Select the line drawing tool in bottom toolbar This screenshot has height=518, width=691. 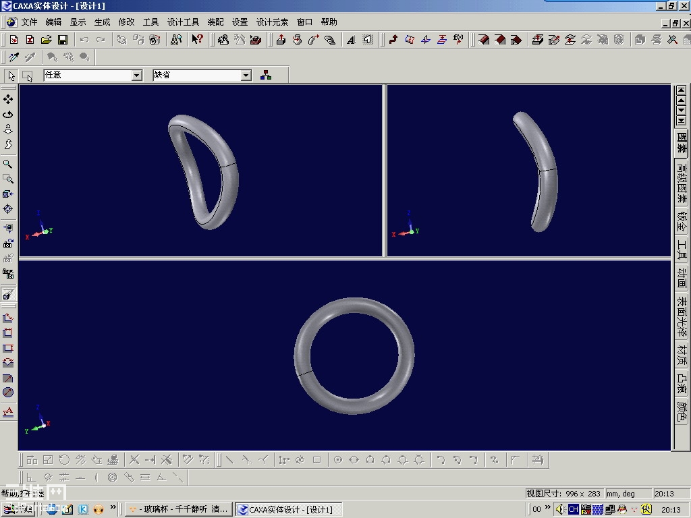pos(229,459)
